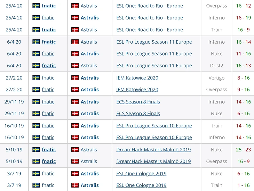This screenshot has width=254, height=191.
Task: Click Denmark flag in the 11 - 16 Nuke row
Action: click(x=75, y=54)
